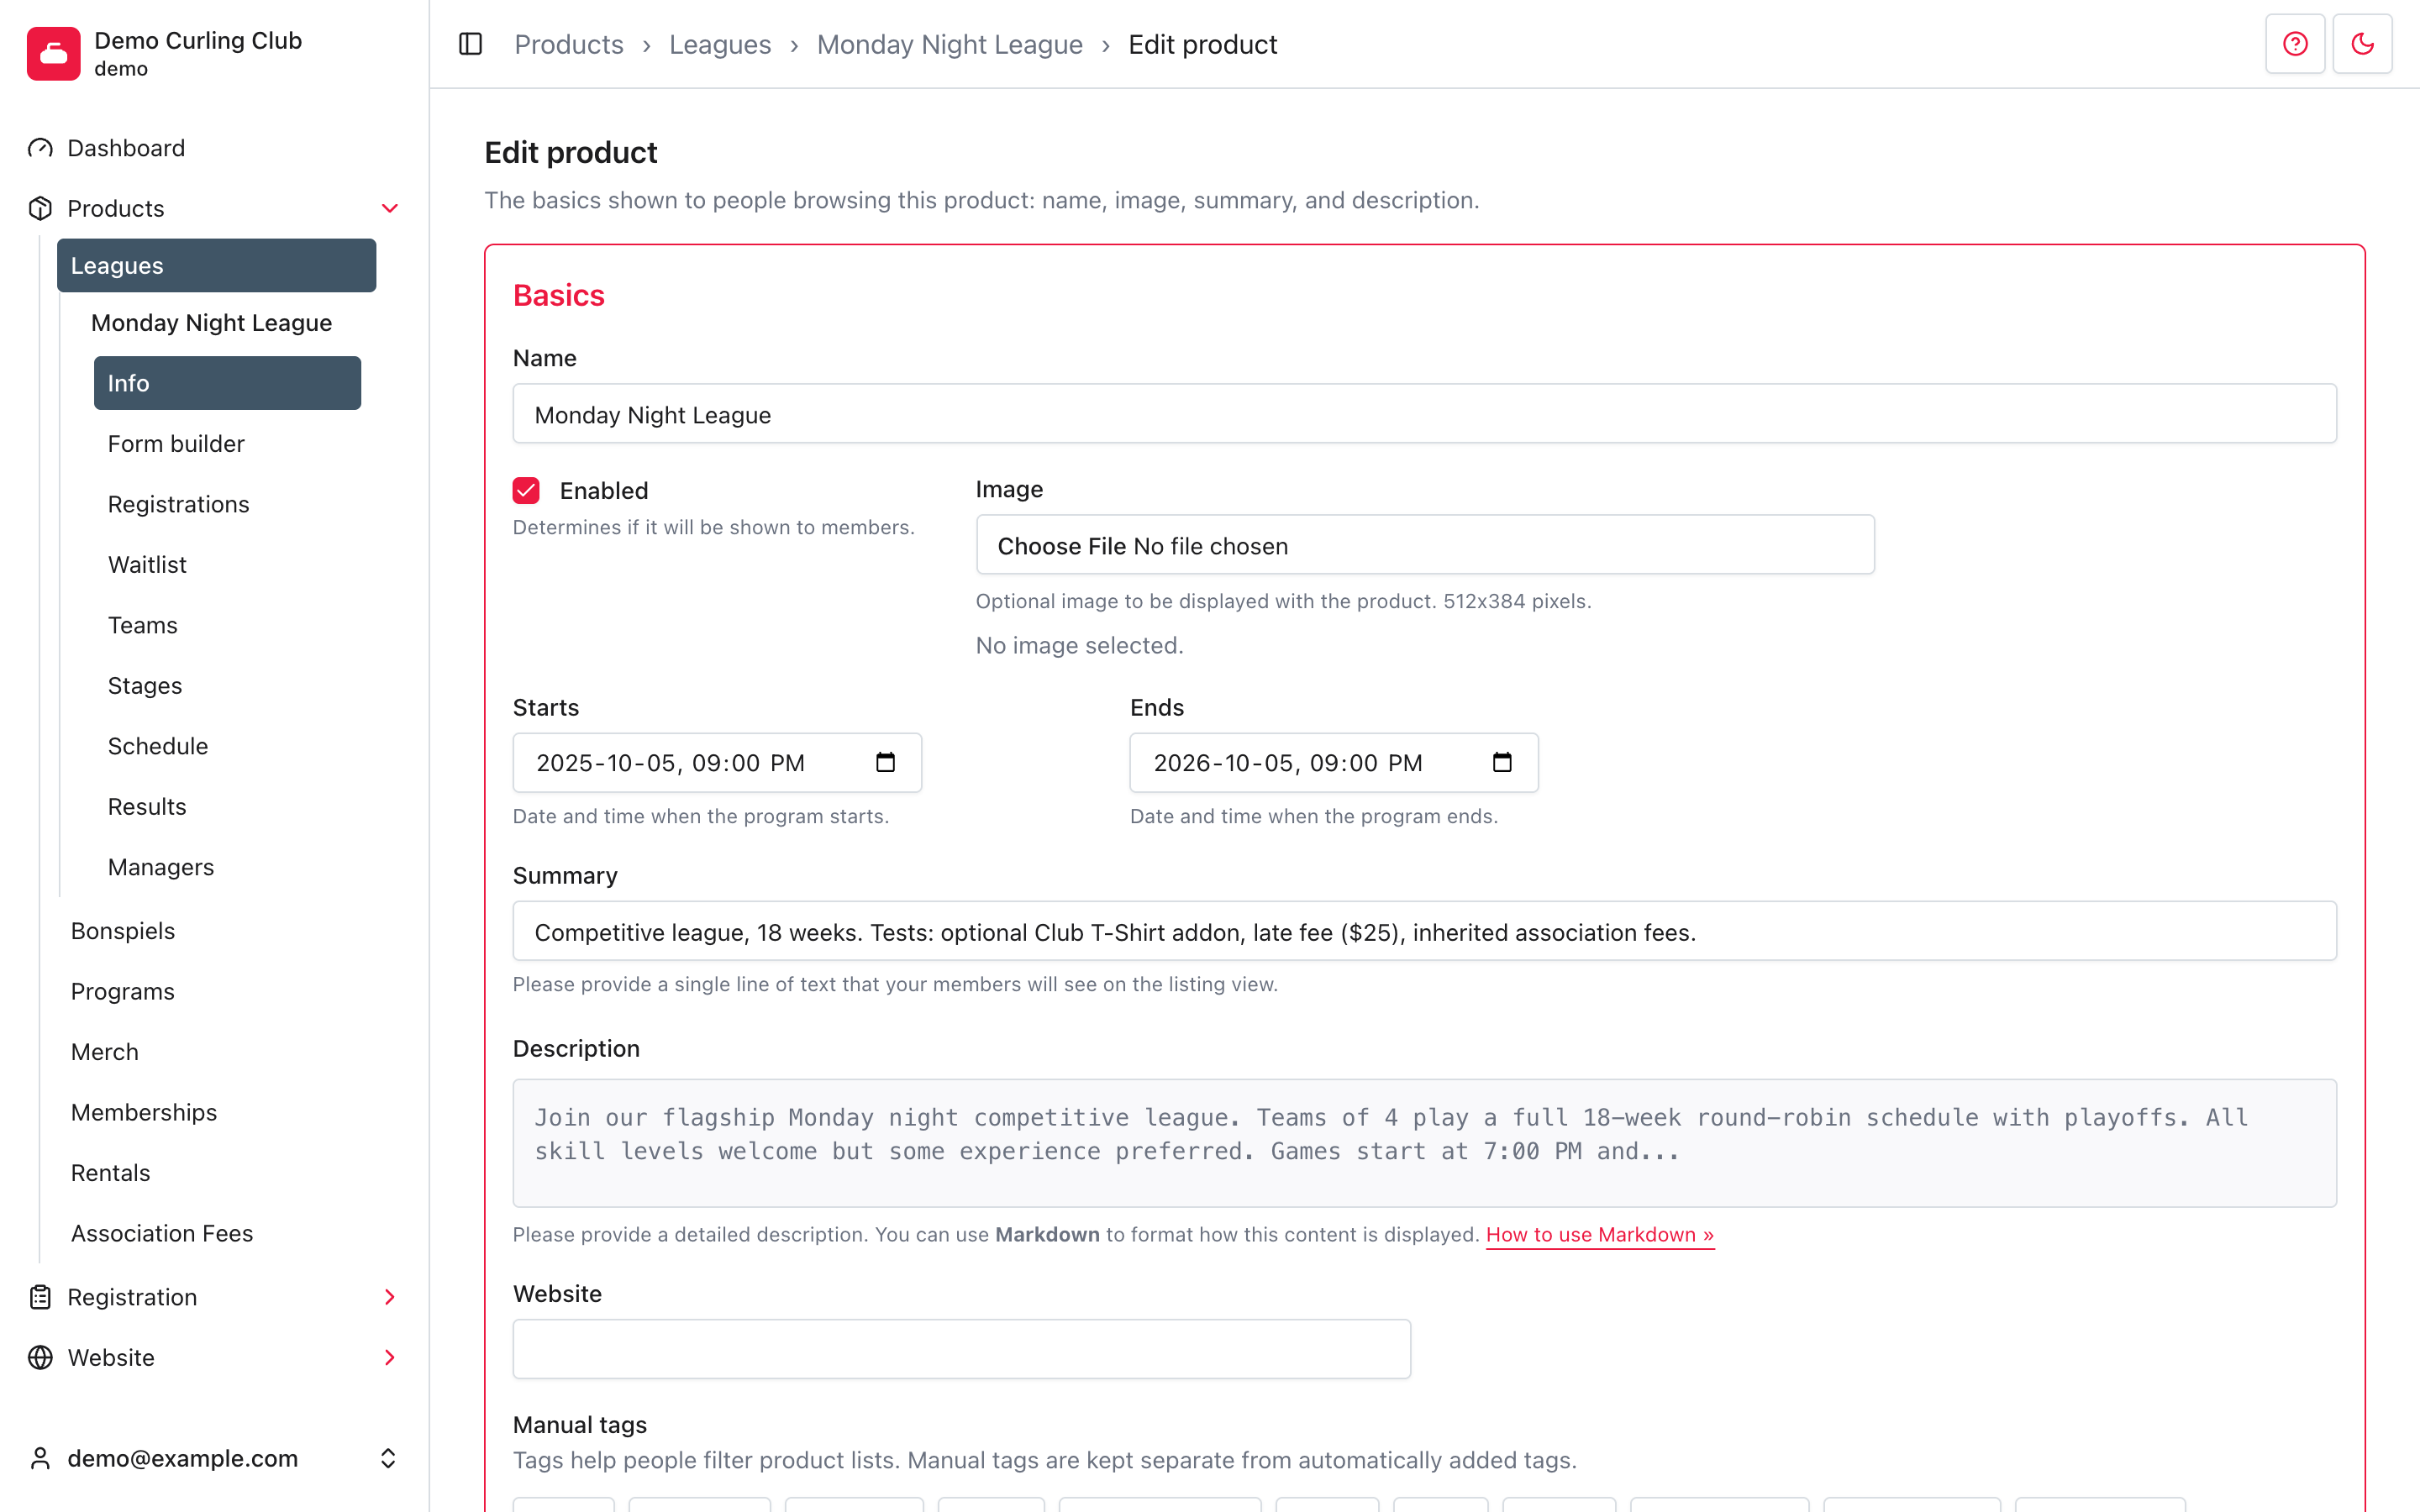Open the Ends date calendar picker icon
2420x1512 pixels.
click(x=1502, y=762)
